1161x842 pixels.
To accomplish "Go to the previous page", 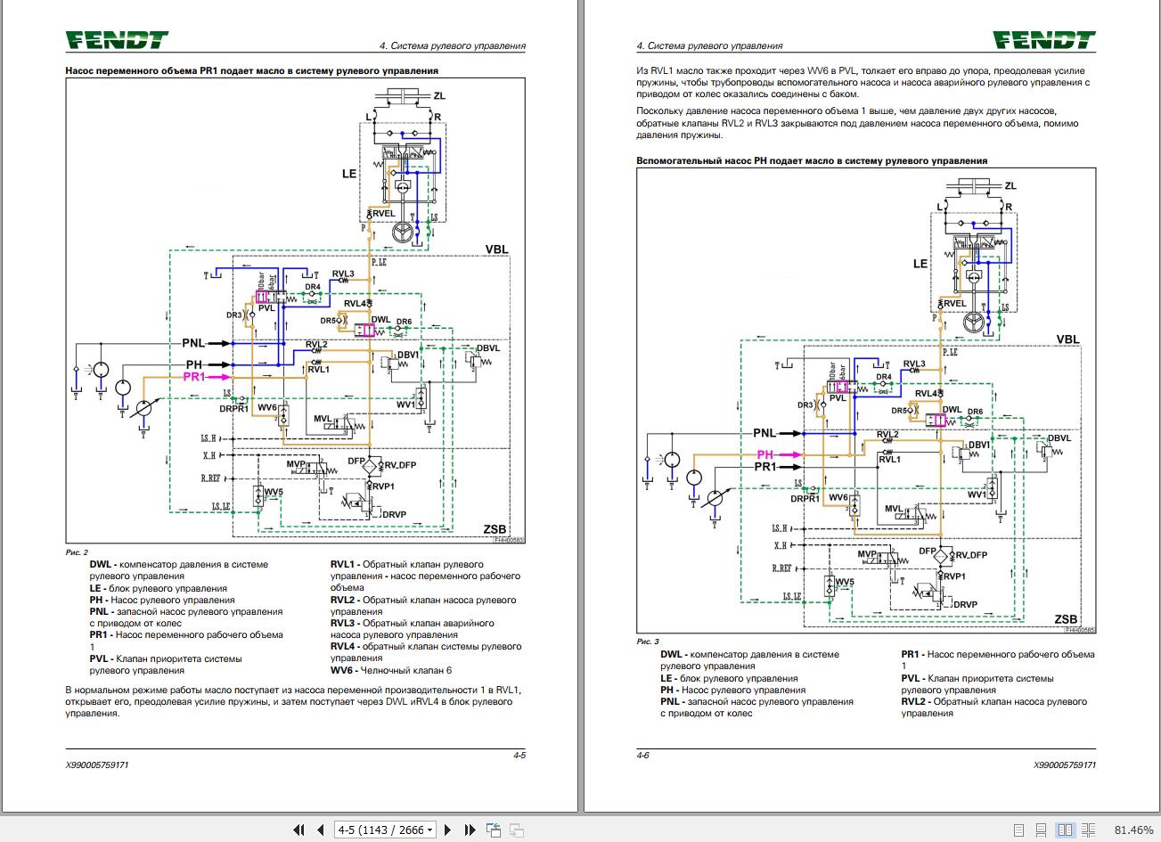I will (320, 830).
